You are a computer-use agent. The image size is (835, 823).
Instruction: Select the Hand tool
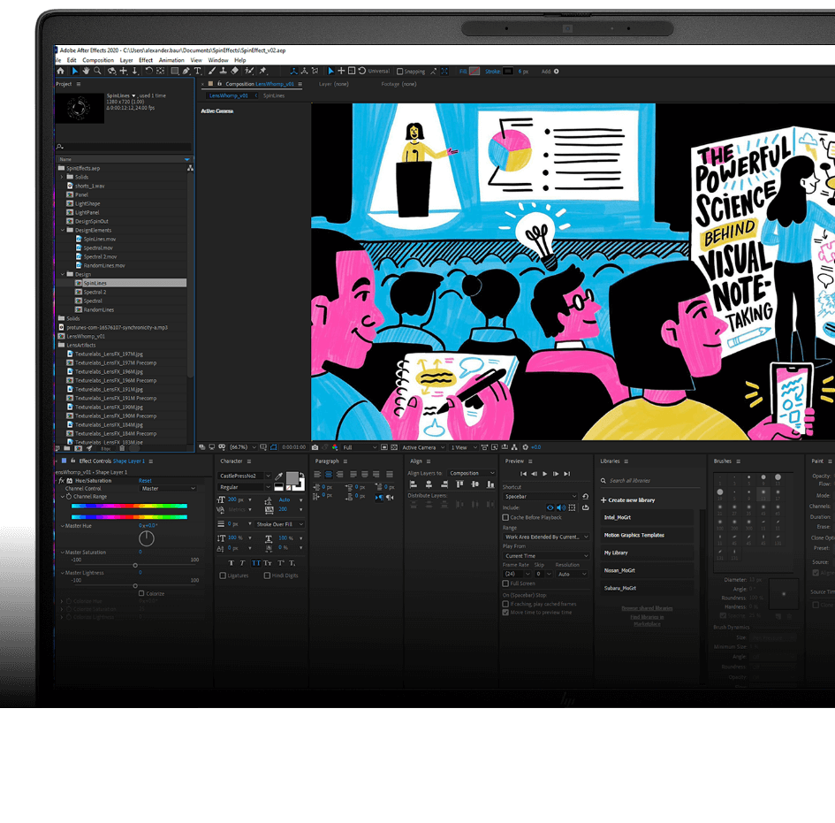point(86,71)
